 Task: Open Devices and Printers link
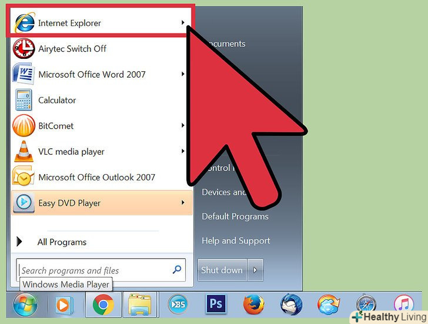click(224, 192)
